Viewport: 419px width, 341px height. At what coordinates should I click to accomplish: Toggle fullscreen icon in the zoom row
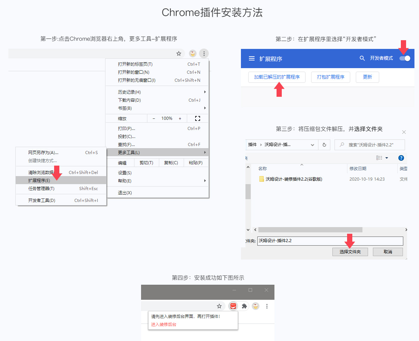coord(198,118)
